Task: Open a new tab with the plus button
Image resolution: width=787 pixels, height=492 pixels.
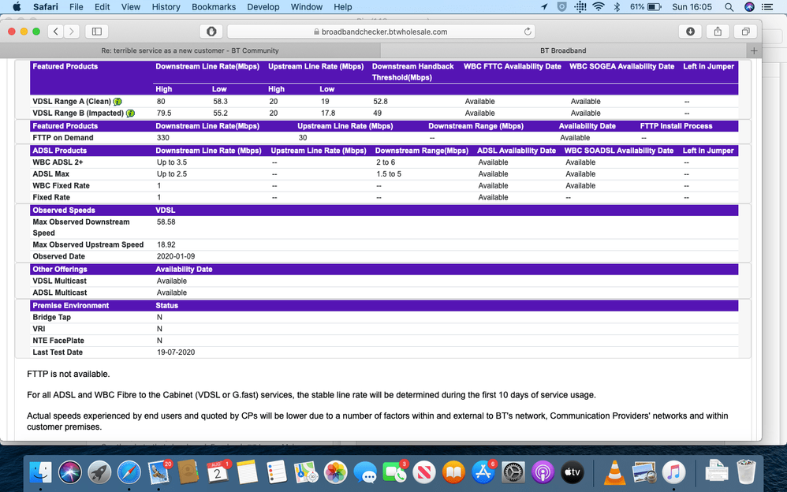Action: [754, 50]
